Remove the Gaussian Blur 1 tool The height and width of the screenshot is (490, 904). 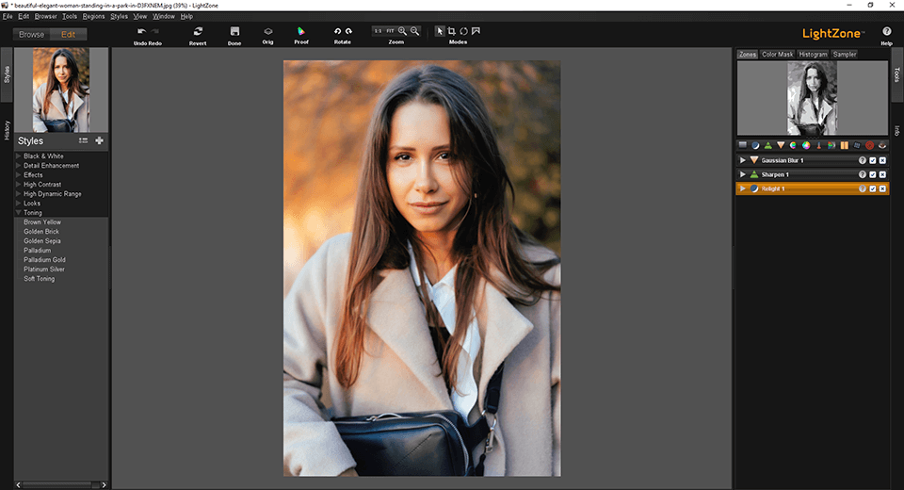point(882,160)
